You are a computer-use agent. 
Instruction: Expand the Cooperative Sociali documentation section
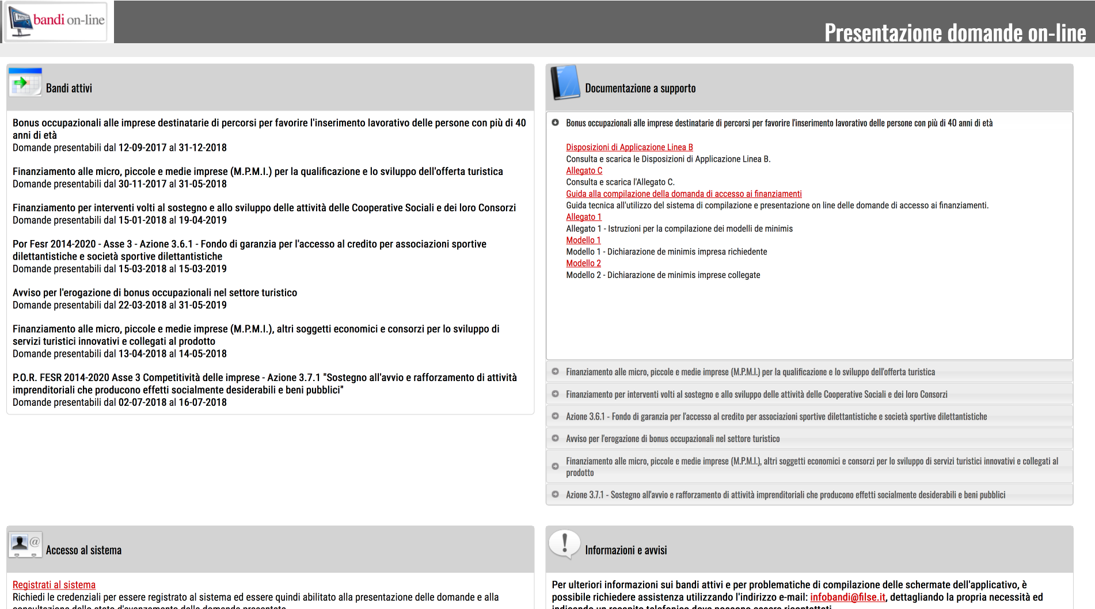click(x=756, y=395)
